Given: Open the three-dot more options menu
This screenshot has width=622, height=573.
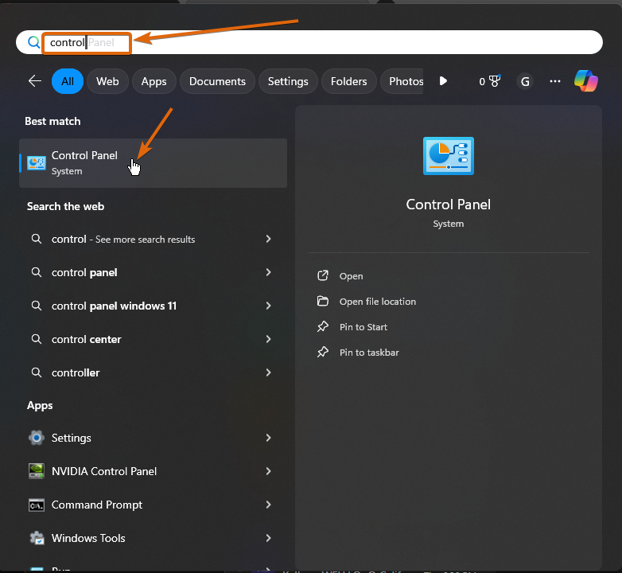Looking at the screenshot, I should 555,81.
